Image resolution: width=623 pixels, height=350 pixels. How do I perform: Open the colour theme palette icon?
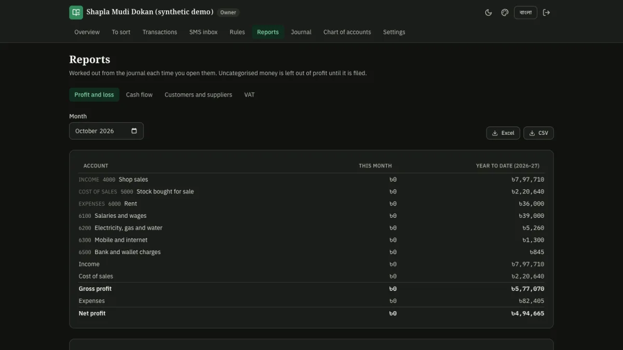point(505,12)
